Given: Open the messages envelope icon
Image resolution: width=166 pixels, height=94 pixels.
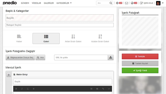Looking at the screenshot, I should coord(127,3).
